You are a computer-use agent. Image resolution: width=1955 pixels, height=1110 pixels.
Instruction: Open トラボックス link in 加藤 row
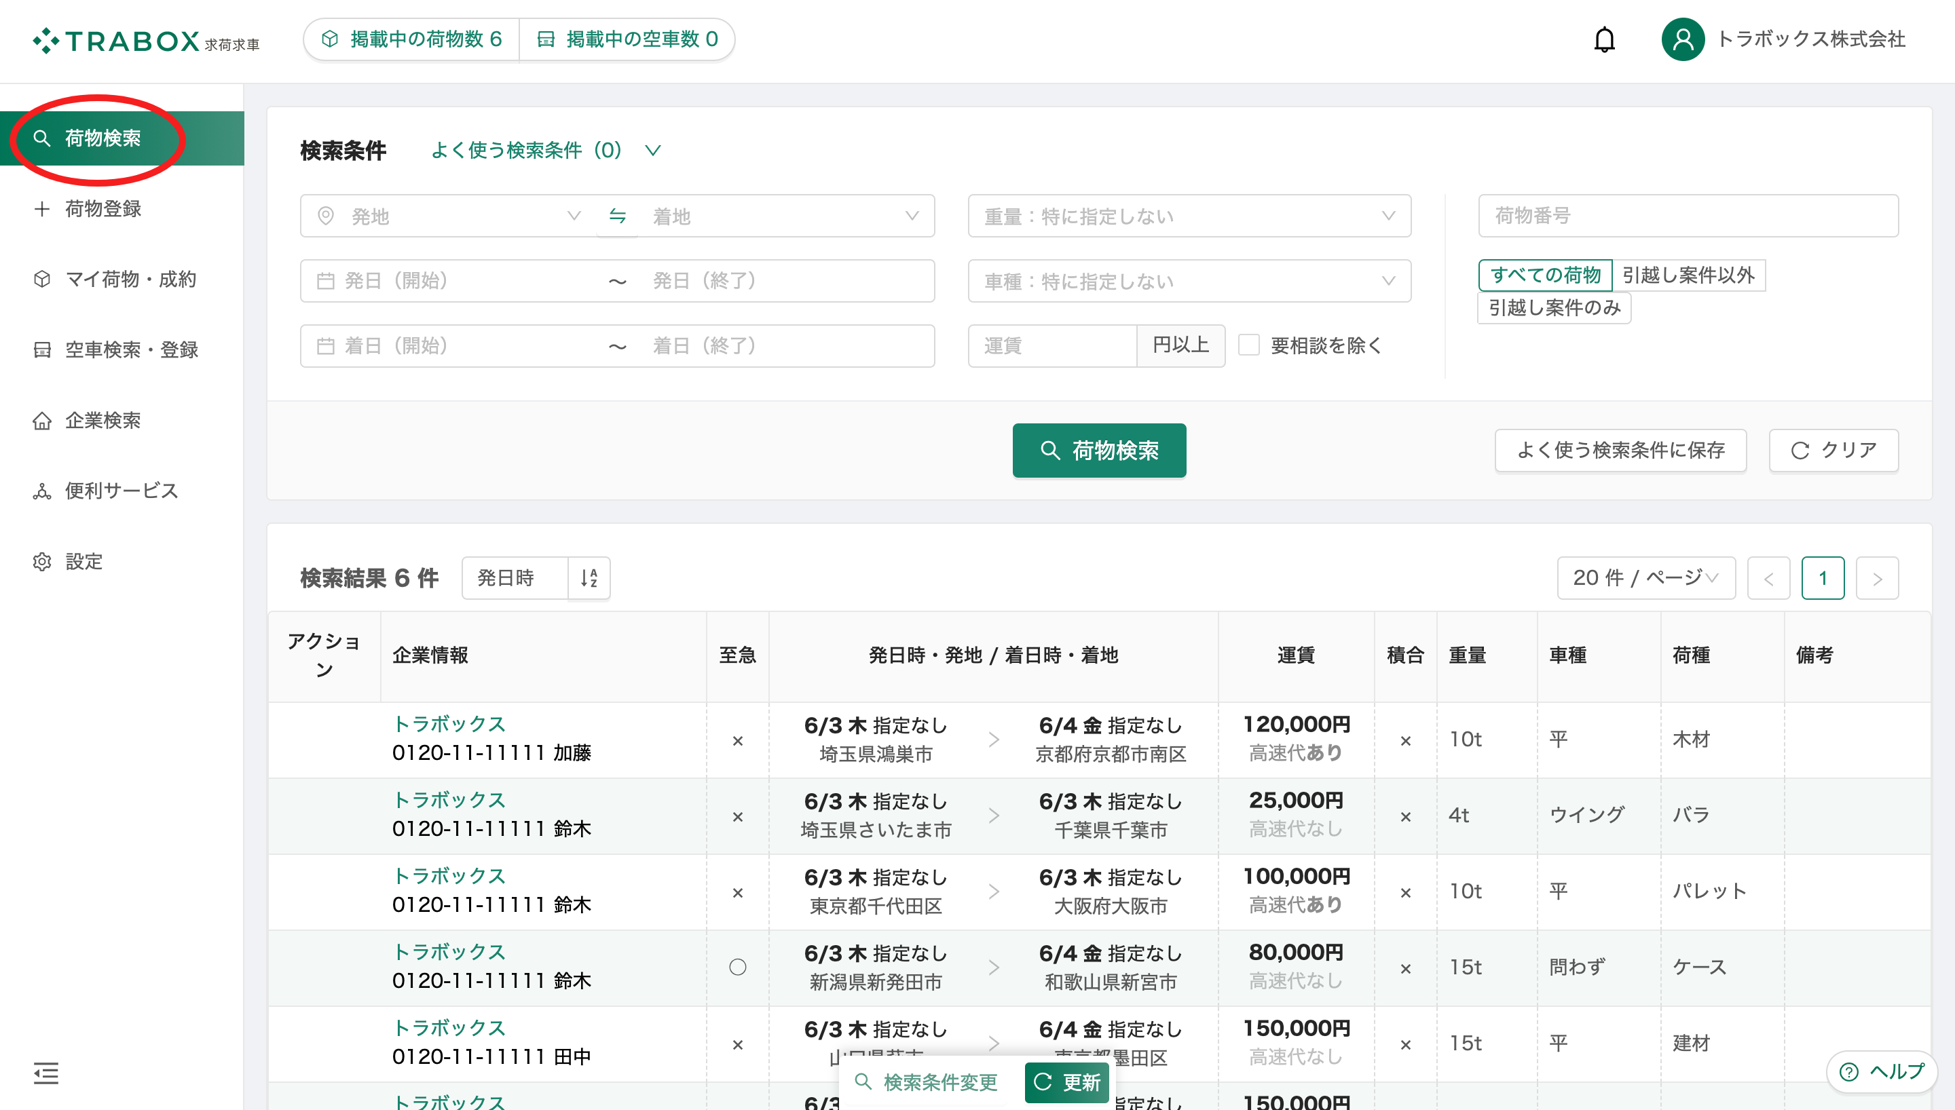(x=448, y=724)
